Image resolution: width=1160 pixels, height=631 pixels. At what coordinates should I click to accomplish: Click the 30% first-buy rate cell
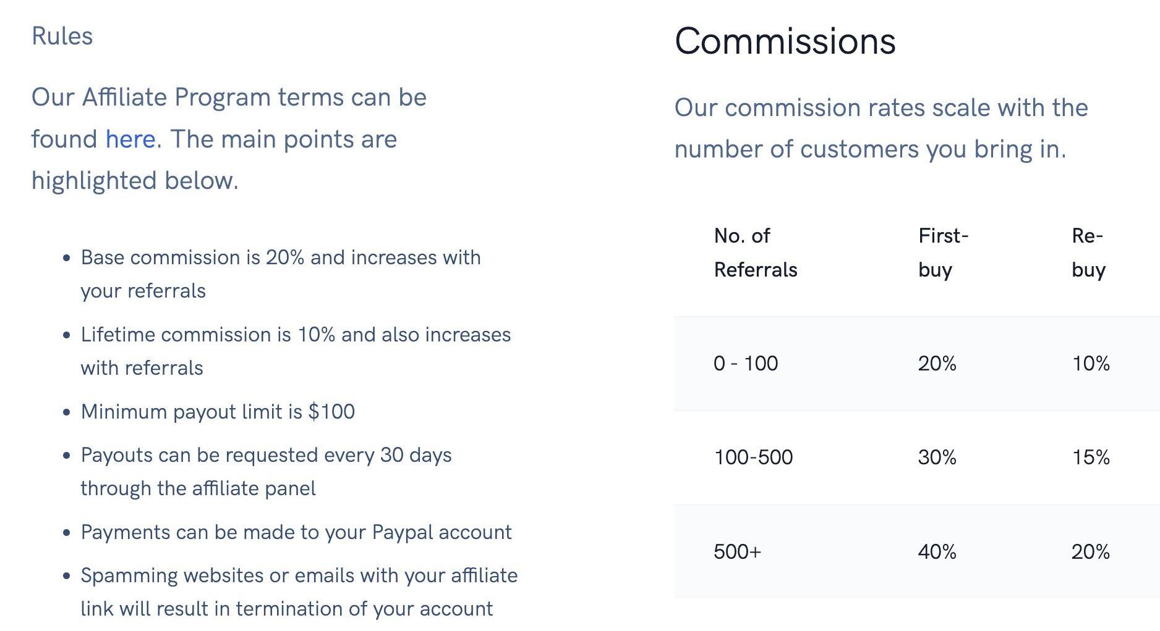point(937,458)
